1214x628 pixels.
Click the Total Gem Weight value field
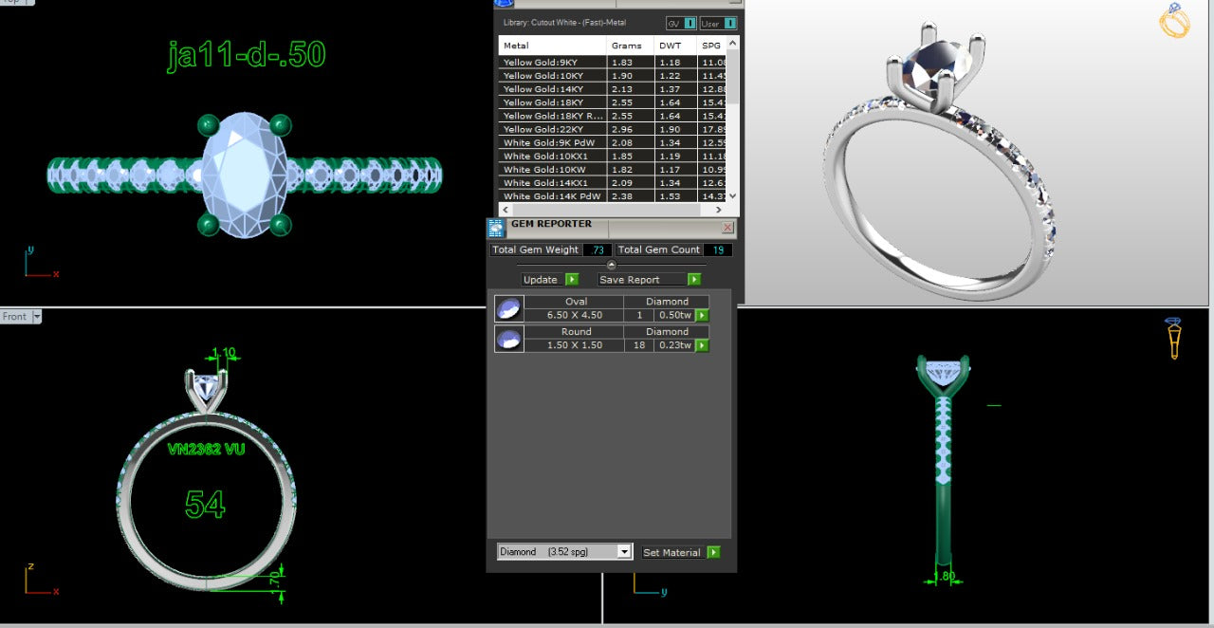coord(597,250)
